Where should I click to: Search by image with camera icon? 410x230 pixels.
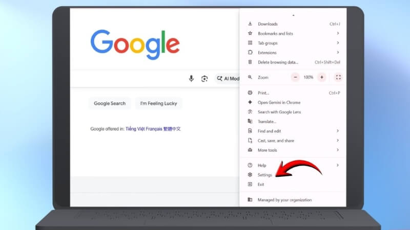click(x=204, y=79)
